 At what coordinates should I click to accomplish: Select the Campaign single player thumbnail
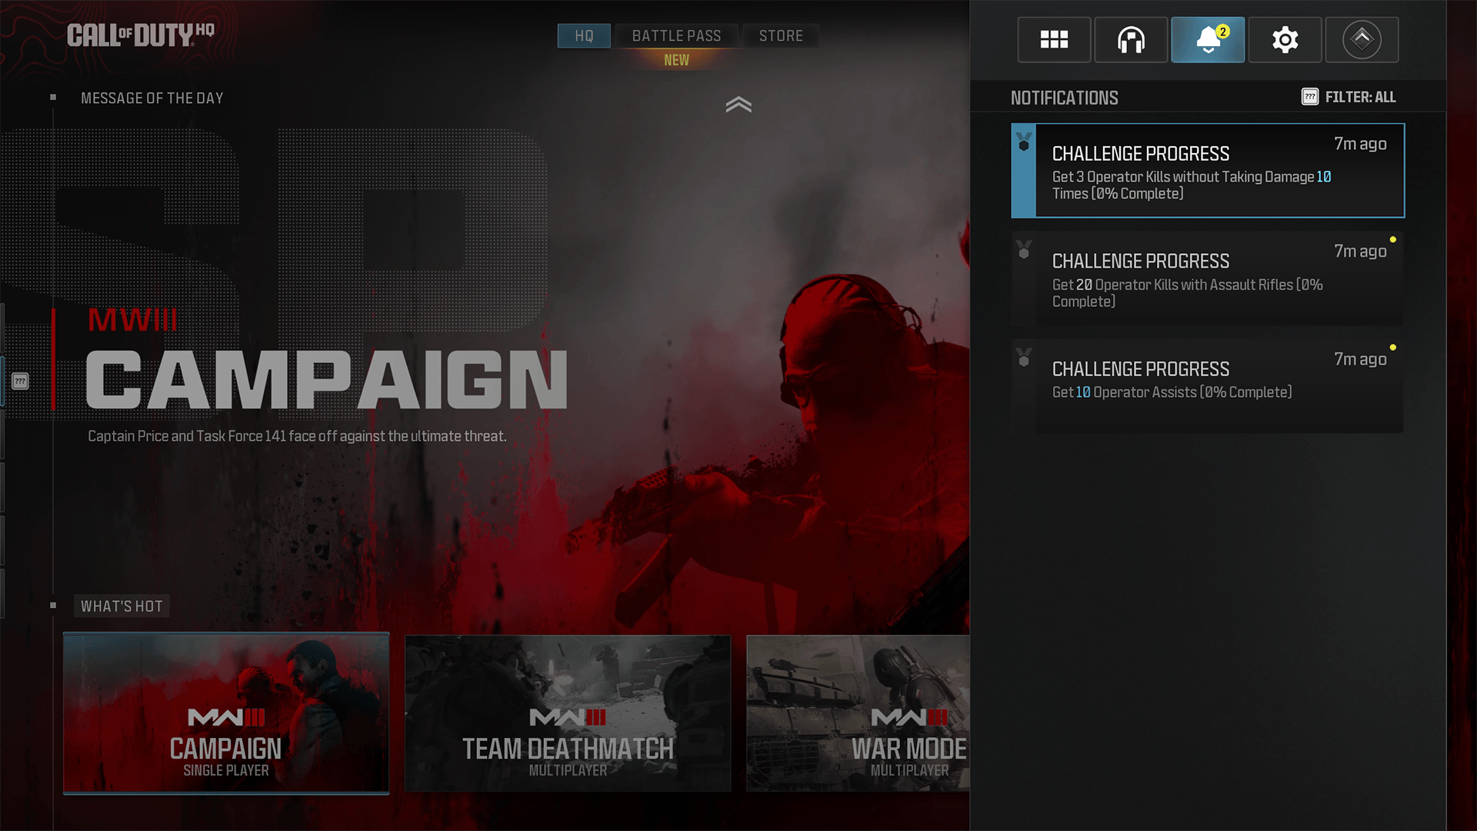click(x=226, y=713)
